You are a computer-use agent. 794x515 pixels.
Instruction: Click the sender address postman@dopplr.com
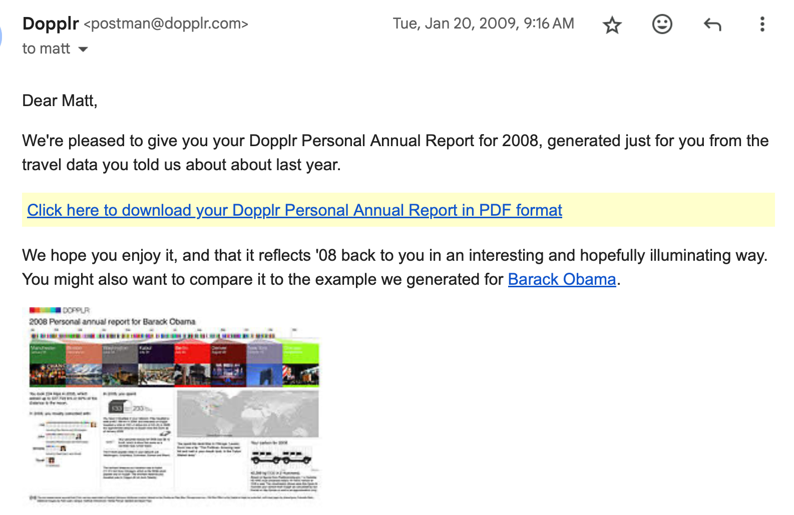point(166,24)
